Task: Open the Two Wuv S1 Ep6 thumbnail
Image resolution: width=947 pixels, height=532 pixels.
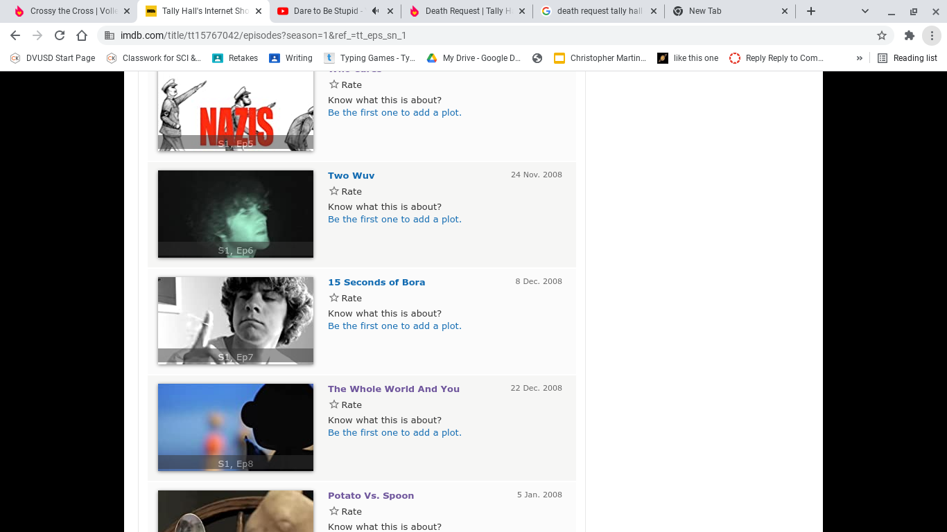Action: [236, 214]
